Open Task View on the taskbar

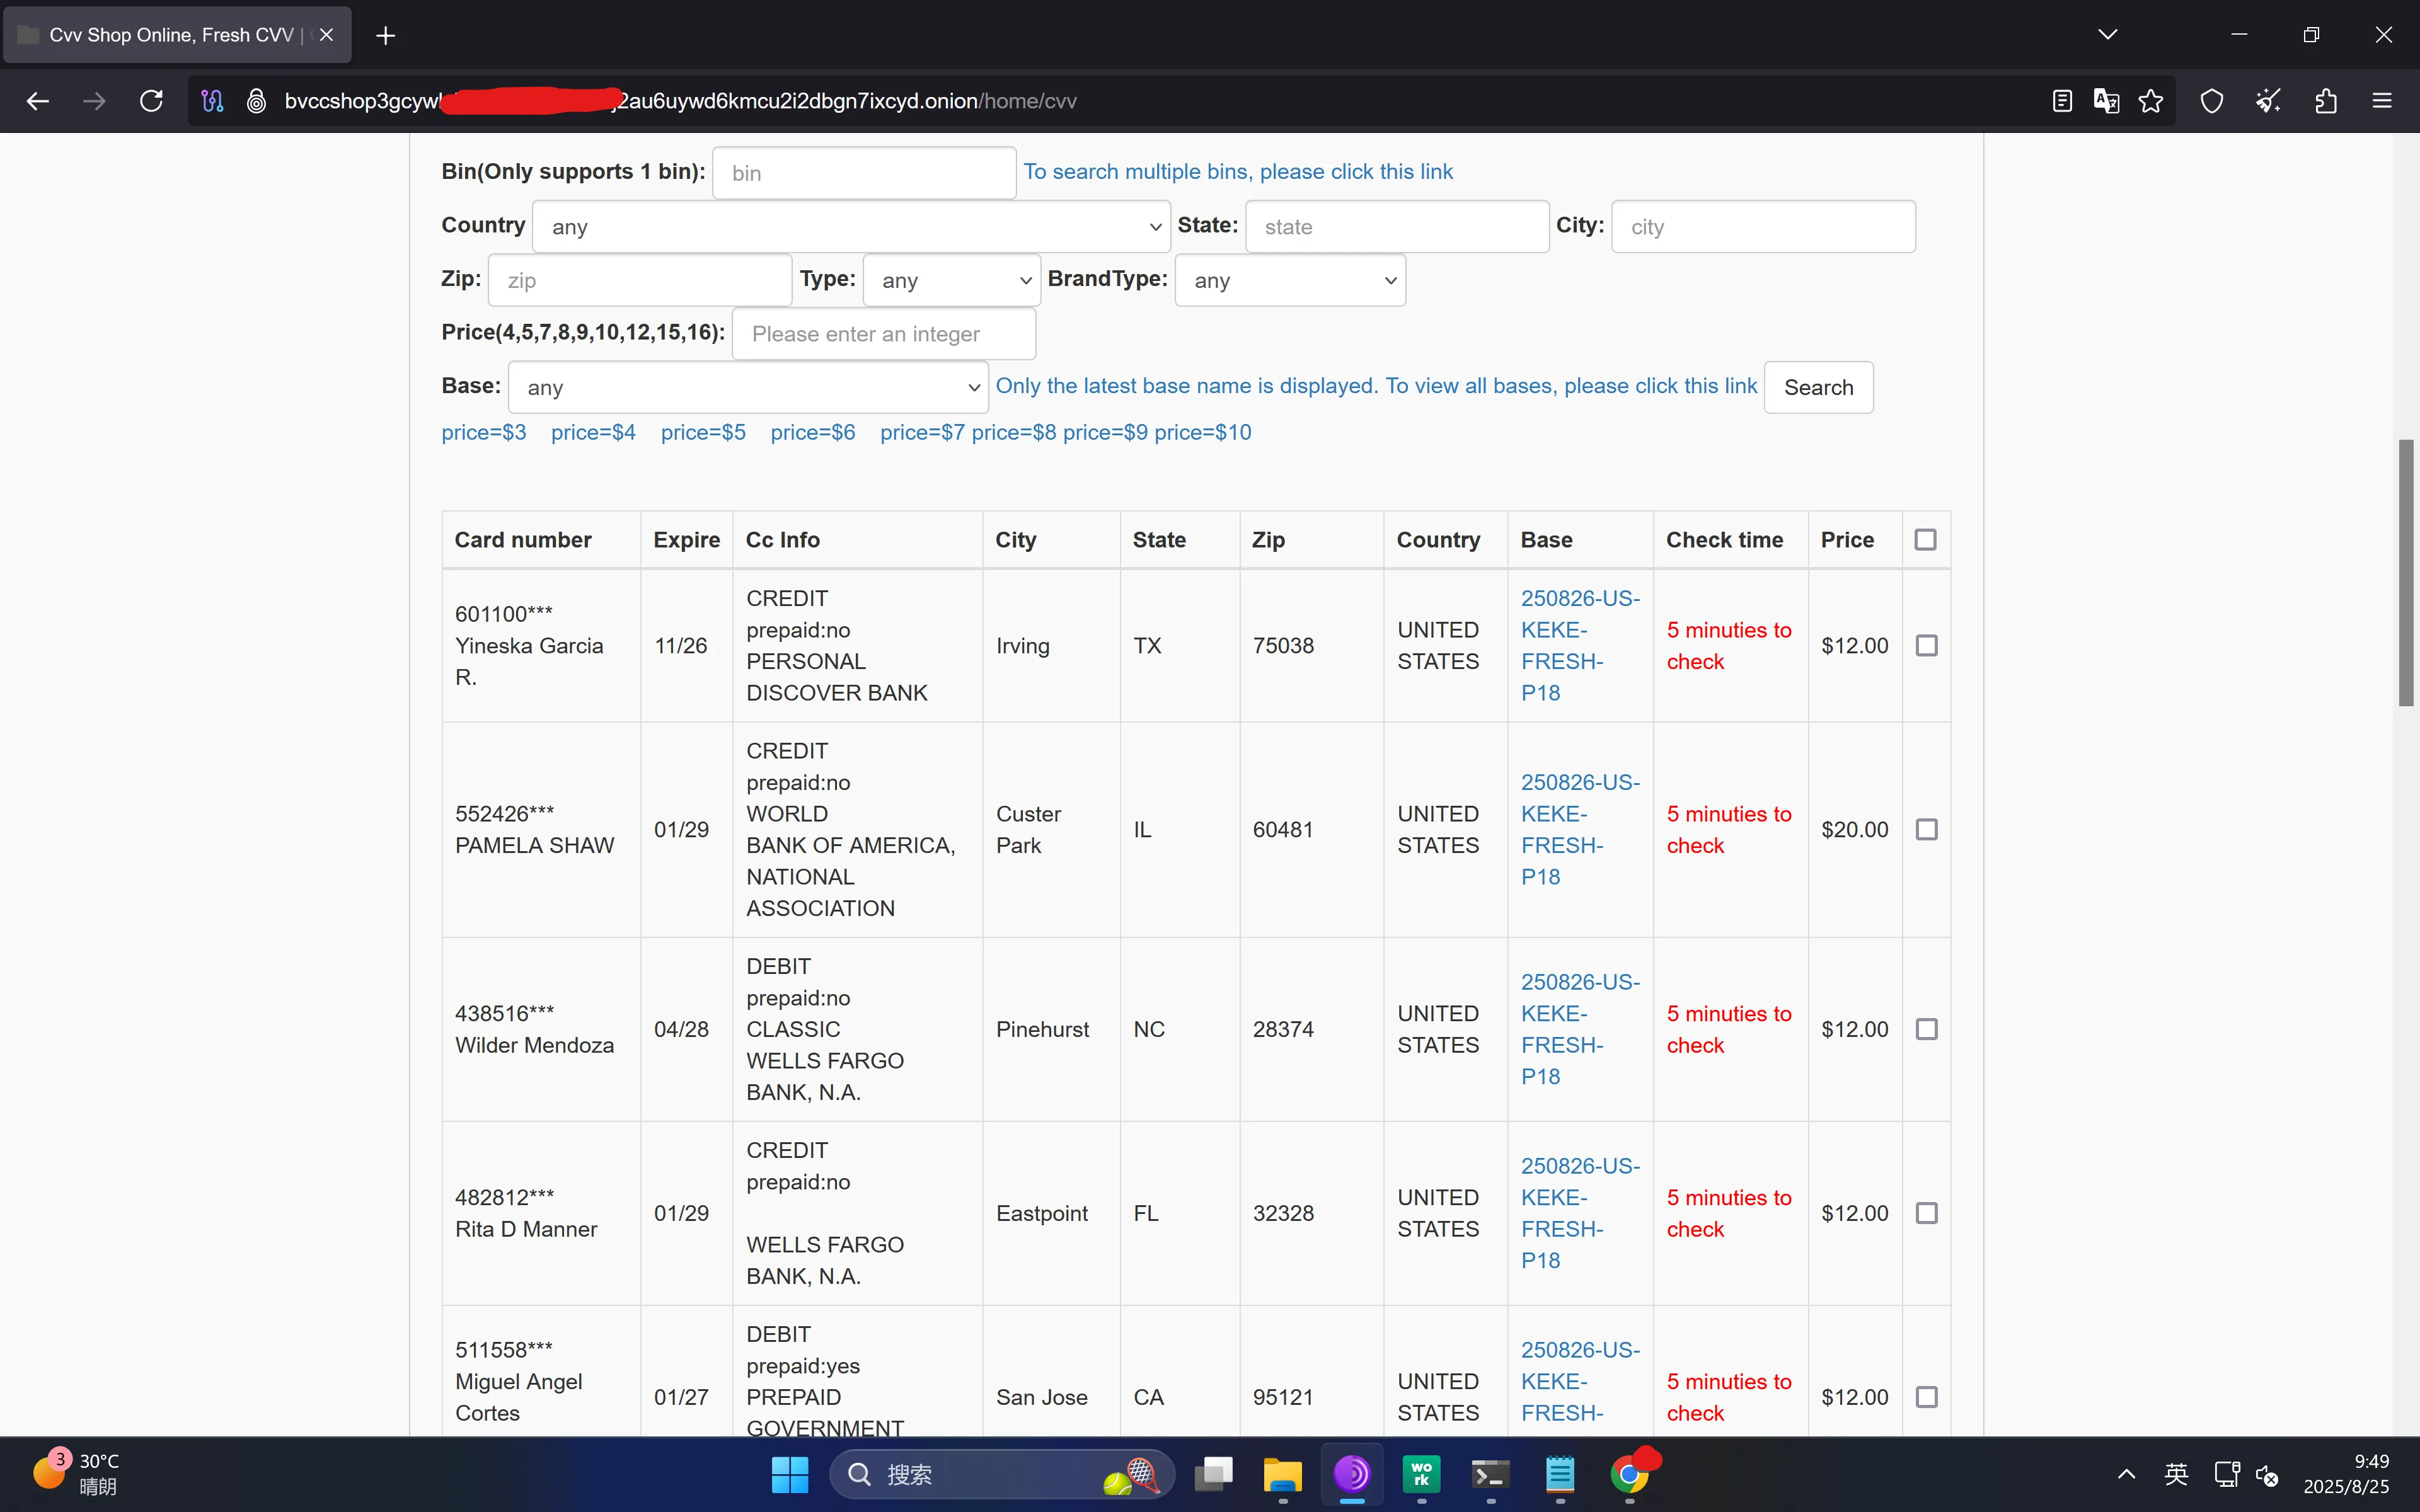1213,1474
